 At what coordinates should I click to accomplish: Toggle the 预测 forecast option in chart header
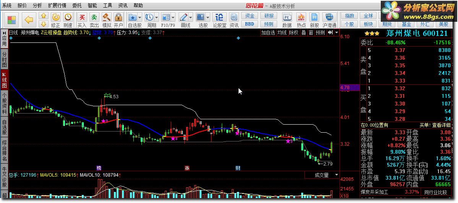320,33
